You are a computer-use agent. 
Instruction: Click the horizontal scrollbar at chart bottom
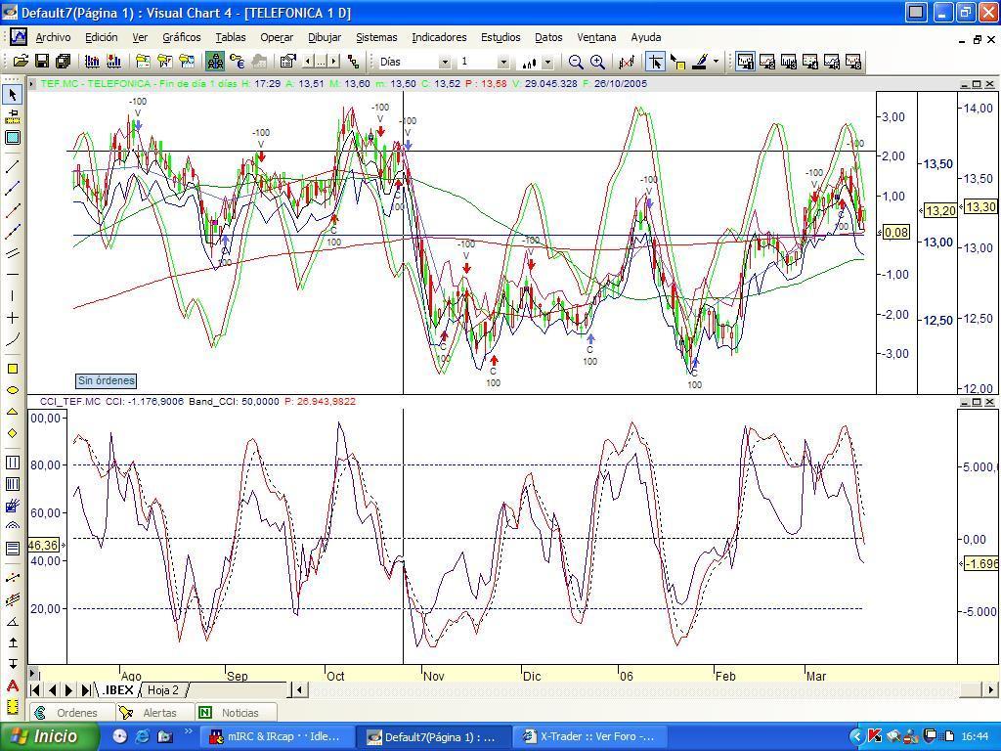coord(643,689)
